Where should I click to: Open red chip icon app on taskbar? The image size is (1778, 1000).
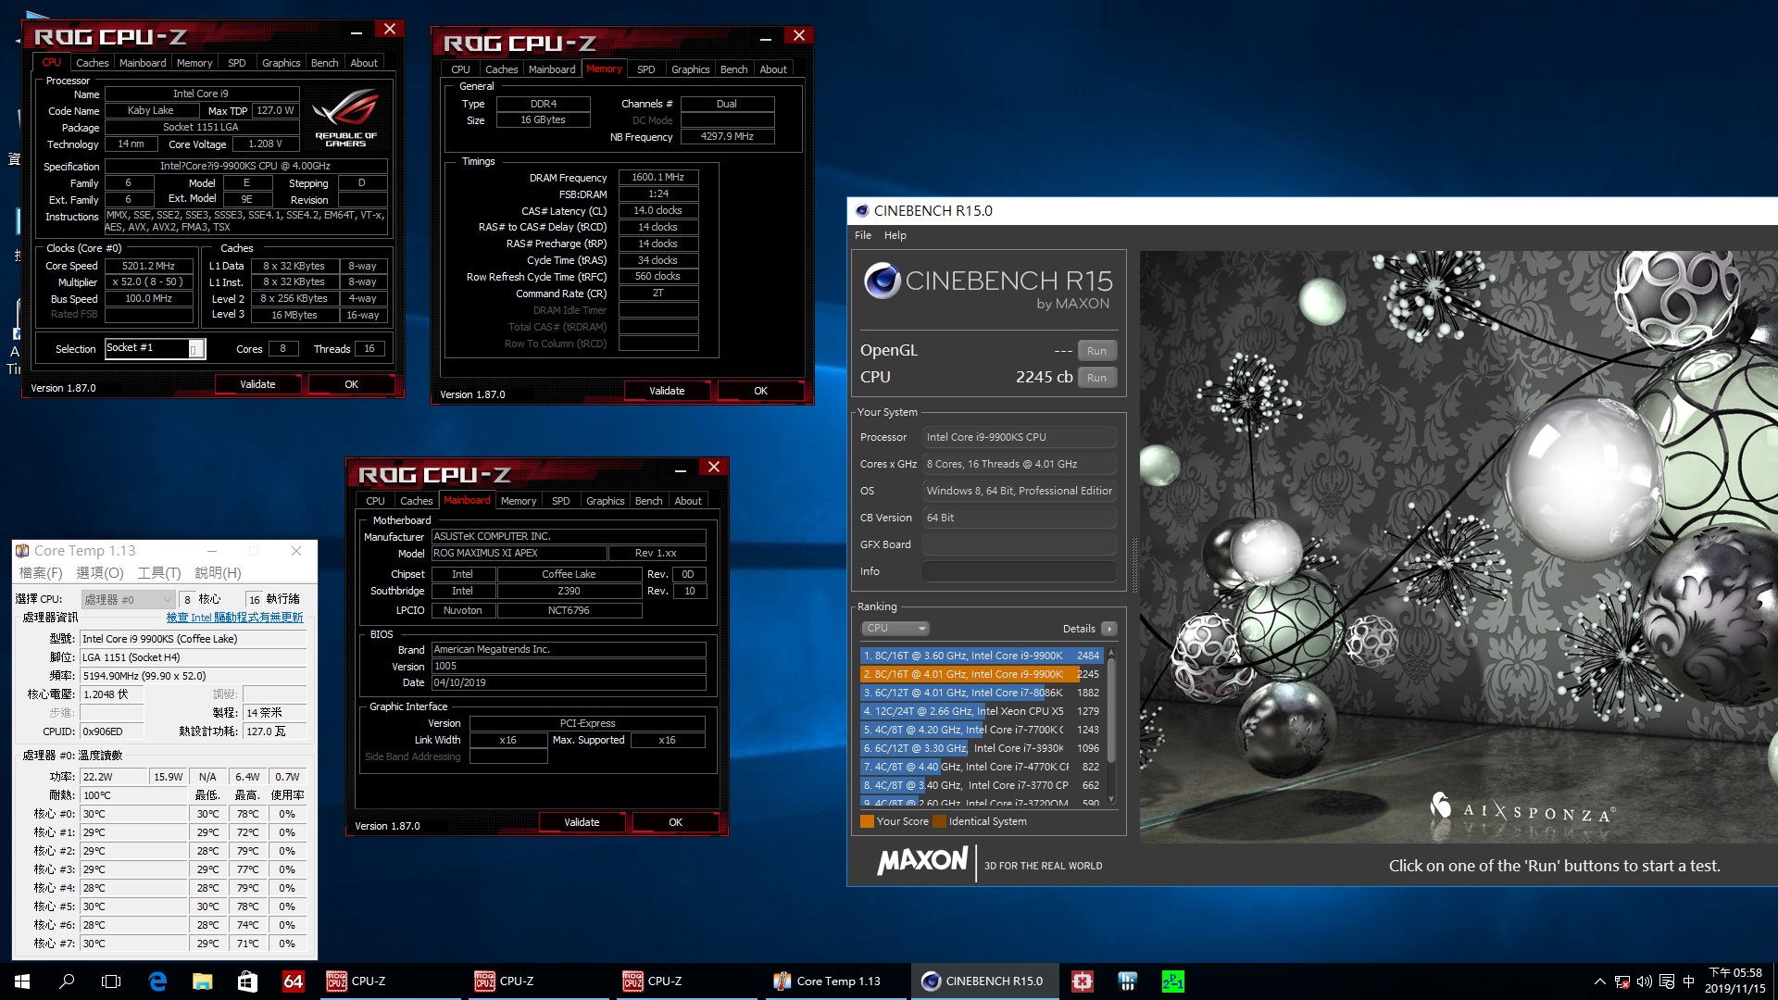1083,981
